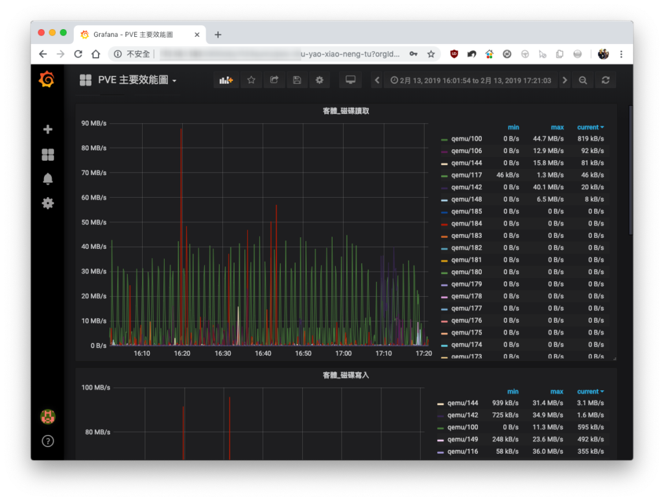Sort disk read legend by current column
664x501 pixels.
pos(590,128)
